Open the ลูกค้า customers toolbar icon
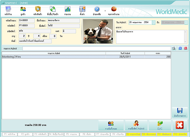Viewport: 190px width, 137px height. (x=23, y=10)
